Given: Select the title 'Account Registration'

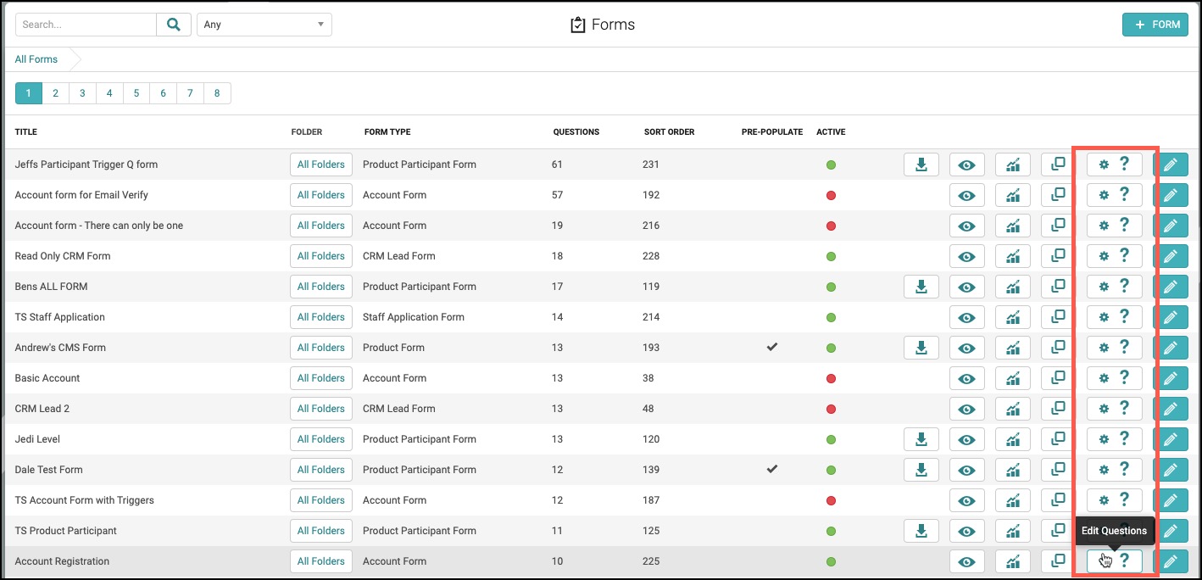Looking at the screenshot, I should point(62,561).
